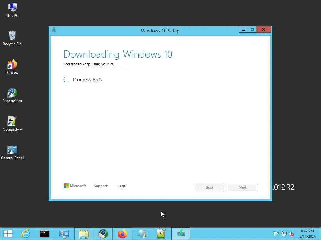Click the network status tray icon
The image size is (321, 240).
tap(284, 234)
